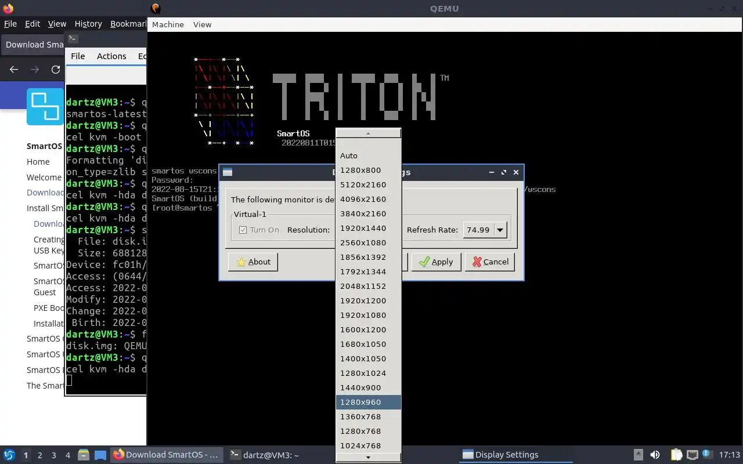Toggle the Turn On checkbox
Viewport: 743px width, 464px height.
click(x=243, y=230)
